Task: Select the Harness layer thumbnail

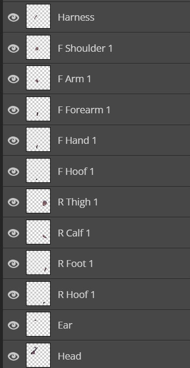Action: pos(38,16)
